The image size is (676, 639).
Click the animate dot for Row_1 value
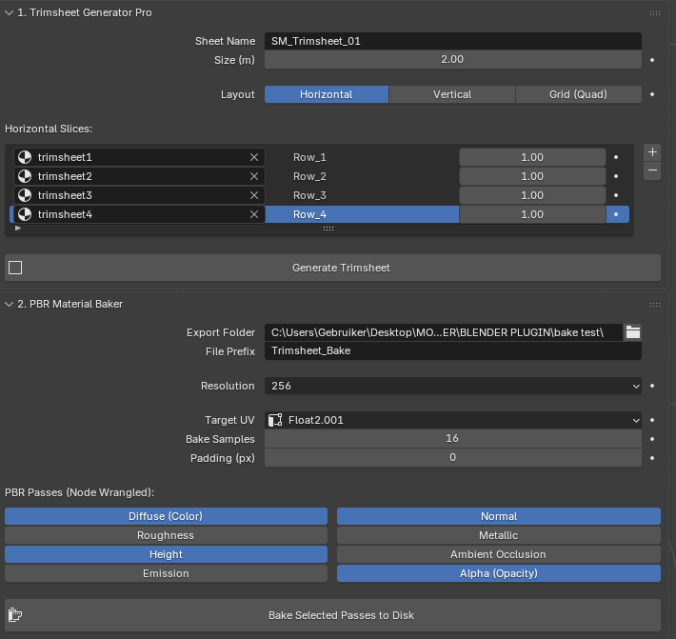click(616, 157)
